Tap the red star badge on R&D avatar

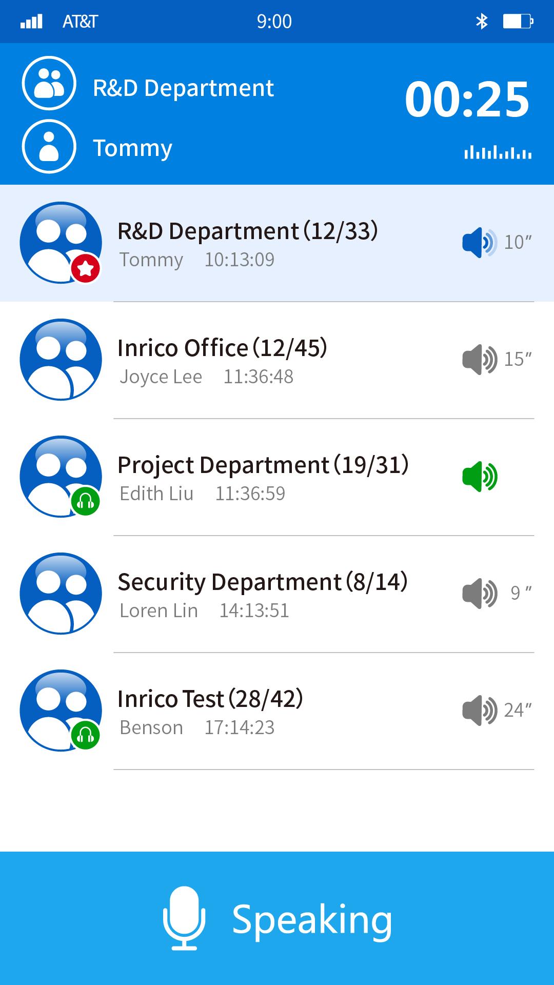click(85, 268)
